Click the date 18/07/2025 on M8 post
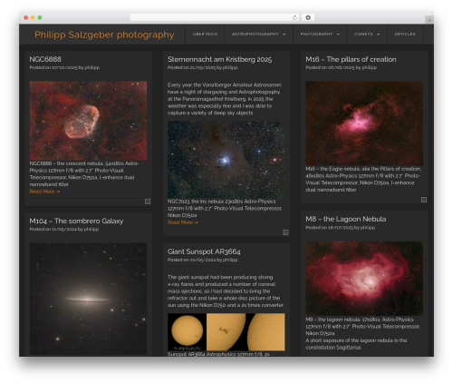Viewport: 453px width, 384px height. (341, 228)
